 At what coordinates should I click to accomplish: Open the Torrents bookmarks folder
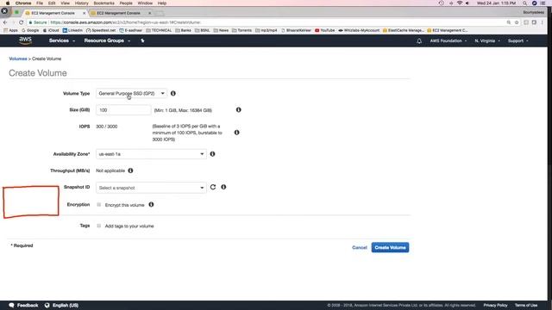[x=241, y=31]
